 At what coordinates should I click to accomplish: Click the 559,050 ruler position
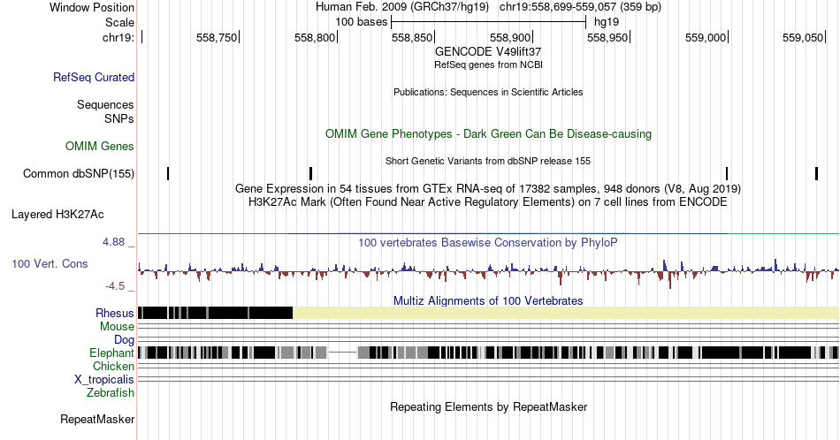pyautogui.click(x=803, y=37)
